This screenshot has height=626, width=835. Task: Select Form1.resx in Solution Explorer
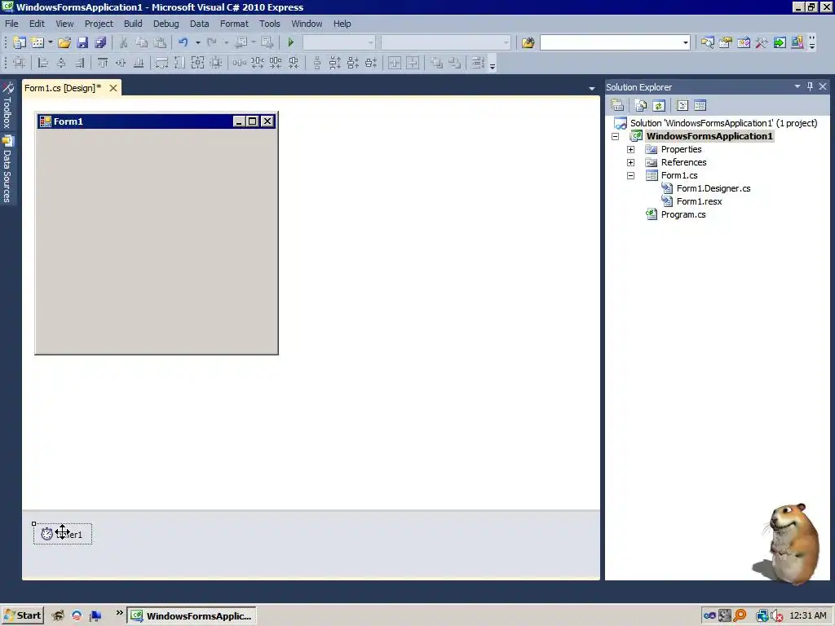tap(699, 202)
